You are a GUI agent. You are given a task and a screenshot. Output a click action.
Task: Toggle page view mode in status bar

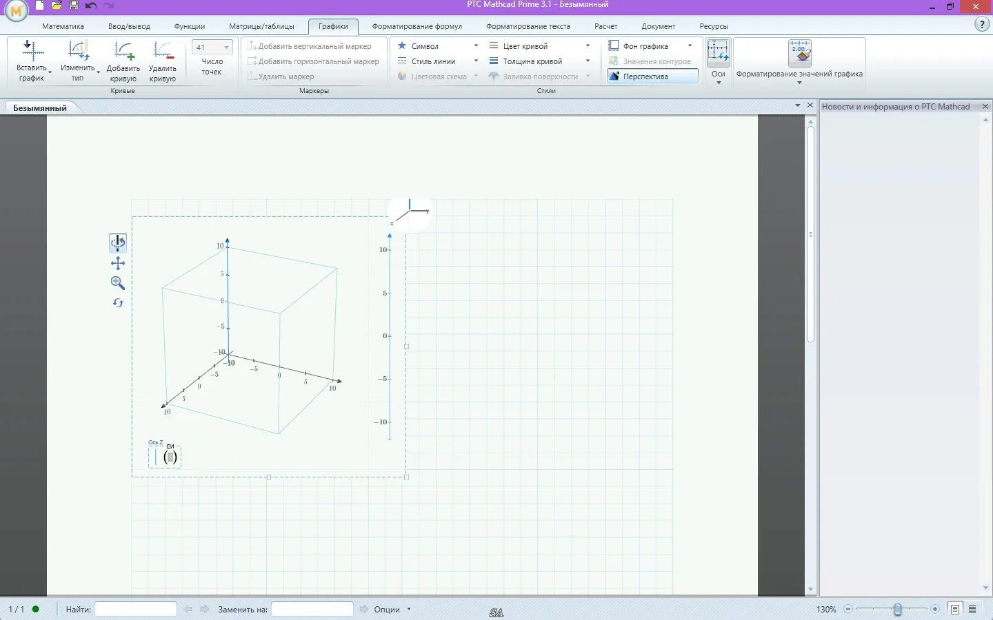click(955, 609)
